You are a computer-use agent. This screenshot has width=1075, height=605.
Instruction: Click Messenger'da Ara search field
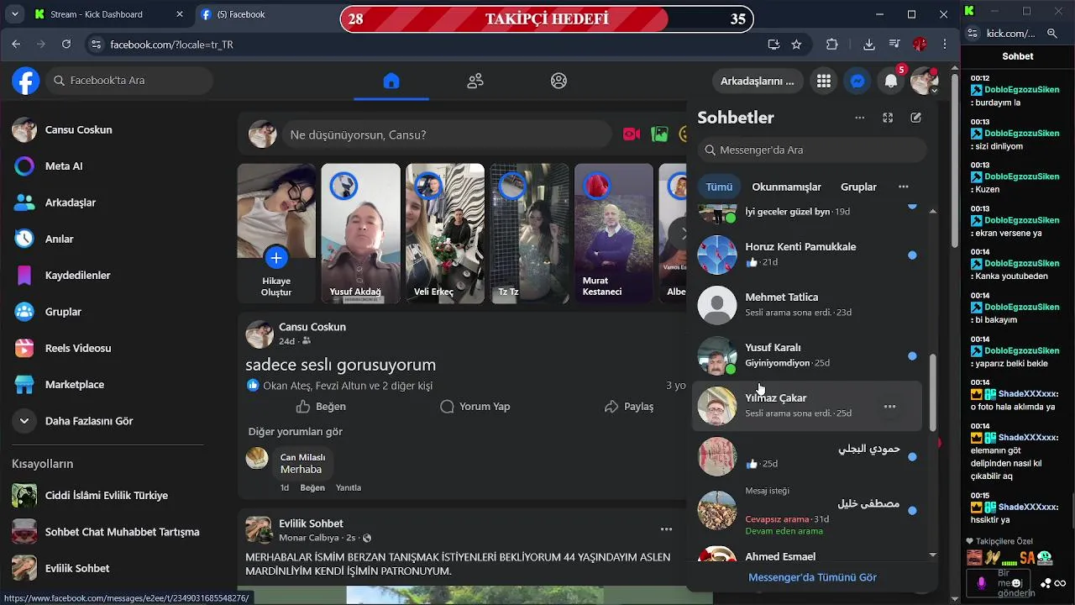812,150
